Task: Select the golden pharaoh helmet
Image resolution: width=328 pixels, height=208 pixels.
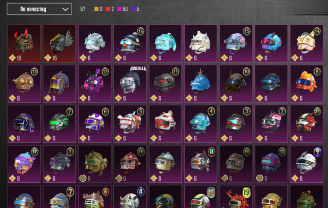Action: pos(60,84)
